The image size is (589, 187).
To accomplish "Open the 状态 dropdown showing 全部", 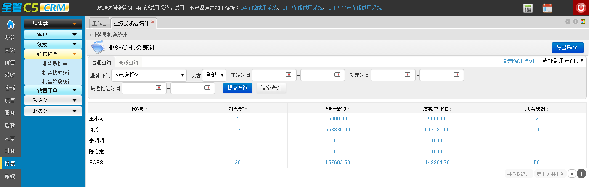I will 214,75.
